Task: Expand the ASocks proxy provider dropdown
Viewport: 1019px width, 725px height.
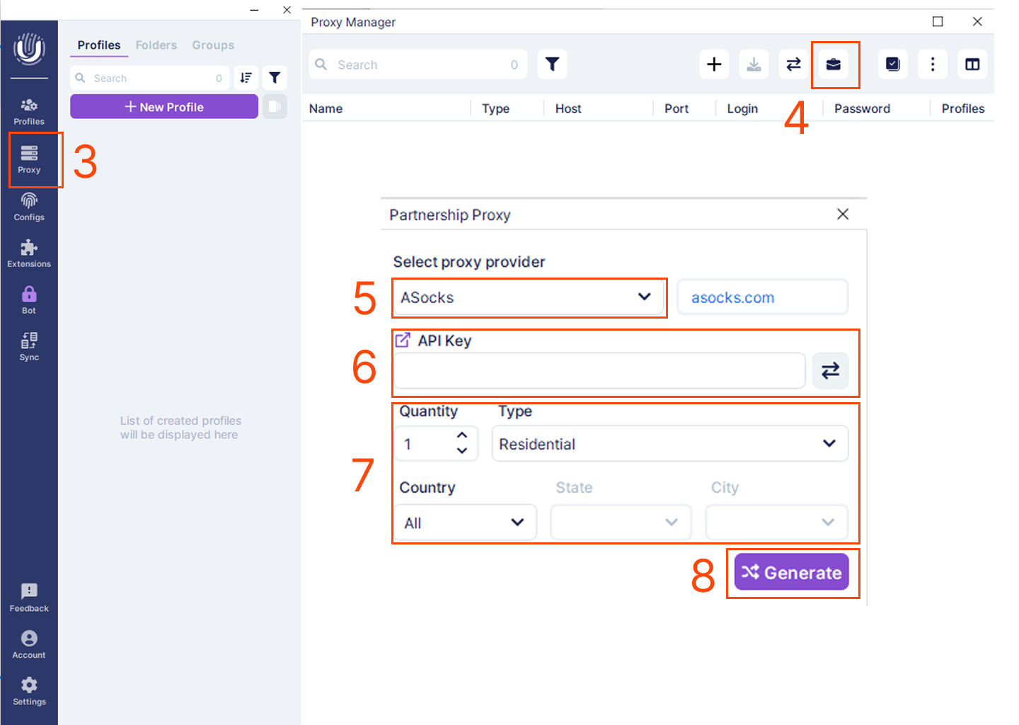Action: pos(528,297)
